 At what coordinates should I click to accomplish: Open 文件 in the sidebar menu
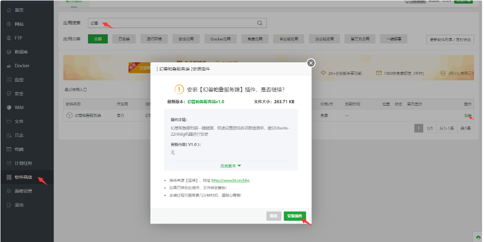point(19,121)
